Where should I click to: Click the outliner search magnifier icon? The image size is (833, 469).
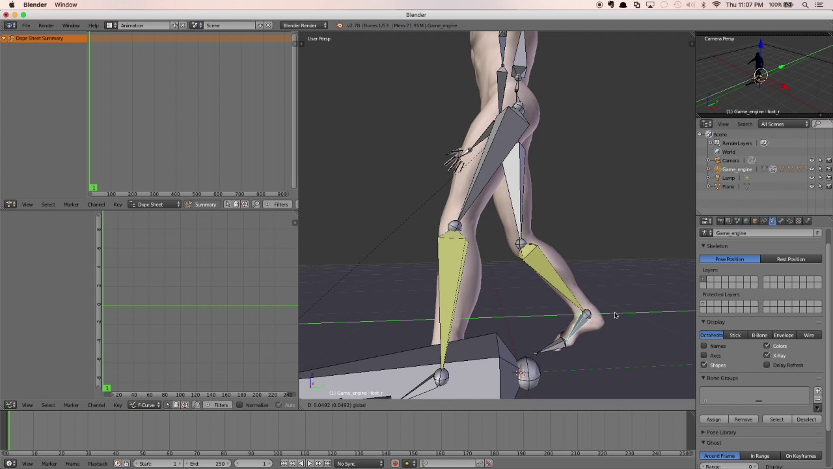tap(818, 124)
